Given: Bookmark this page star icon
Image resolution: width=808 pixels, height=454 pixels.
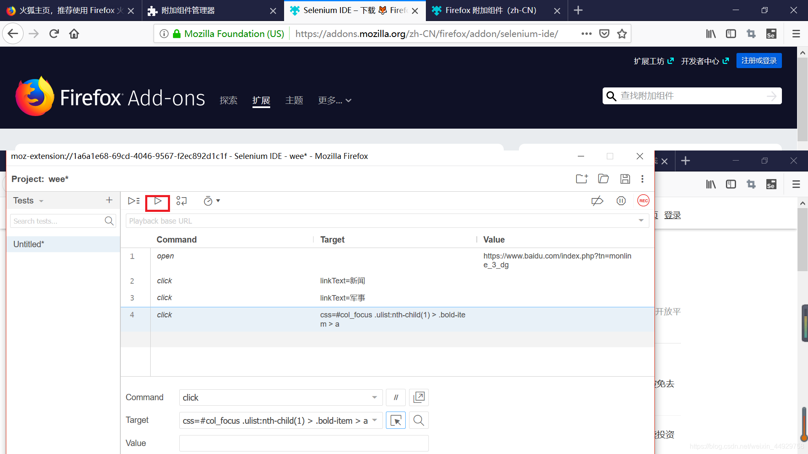Looking at the screenshot, I should (622, 34).
